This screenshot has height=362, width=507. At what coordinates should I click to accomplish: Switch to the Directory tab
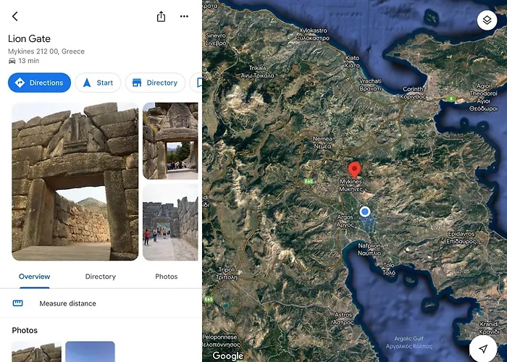[x=100, y=277]
